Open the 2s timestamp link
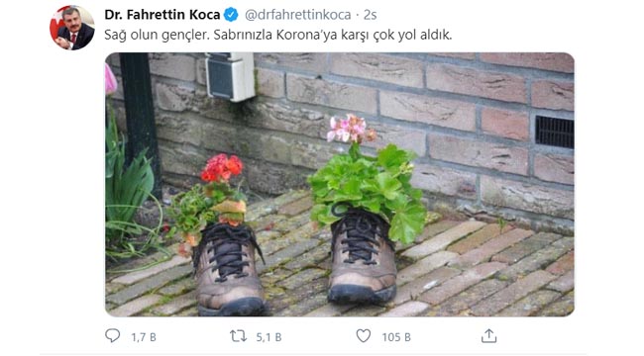This screenshot has width=644, height=356. coord(371,15)
